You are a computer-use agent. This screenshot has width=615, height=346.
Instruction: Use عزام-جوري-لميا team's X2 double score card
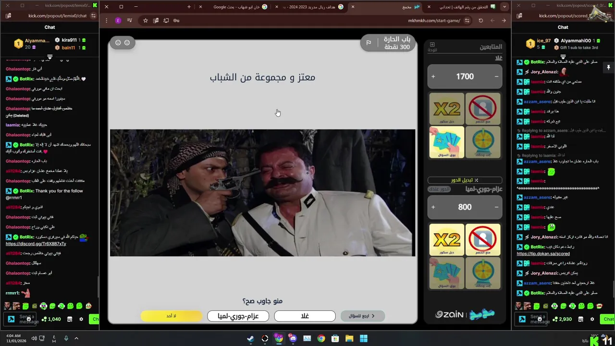pos(447,239)
